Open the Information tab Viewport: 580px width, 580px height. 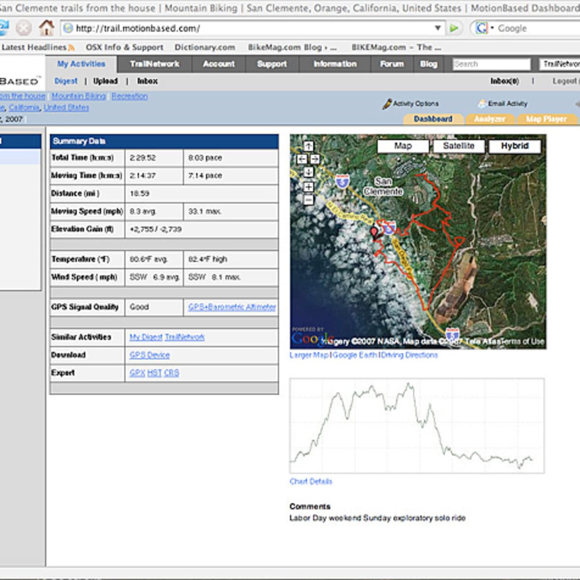335,64
